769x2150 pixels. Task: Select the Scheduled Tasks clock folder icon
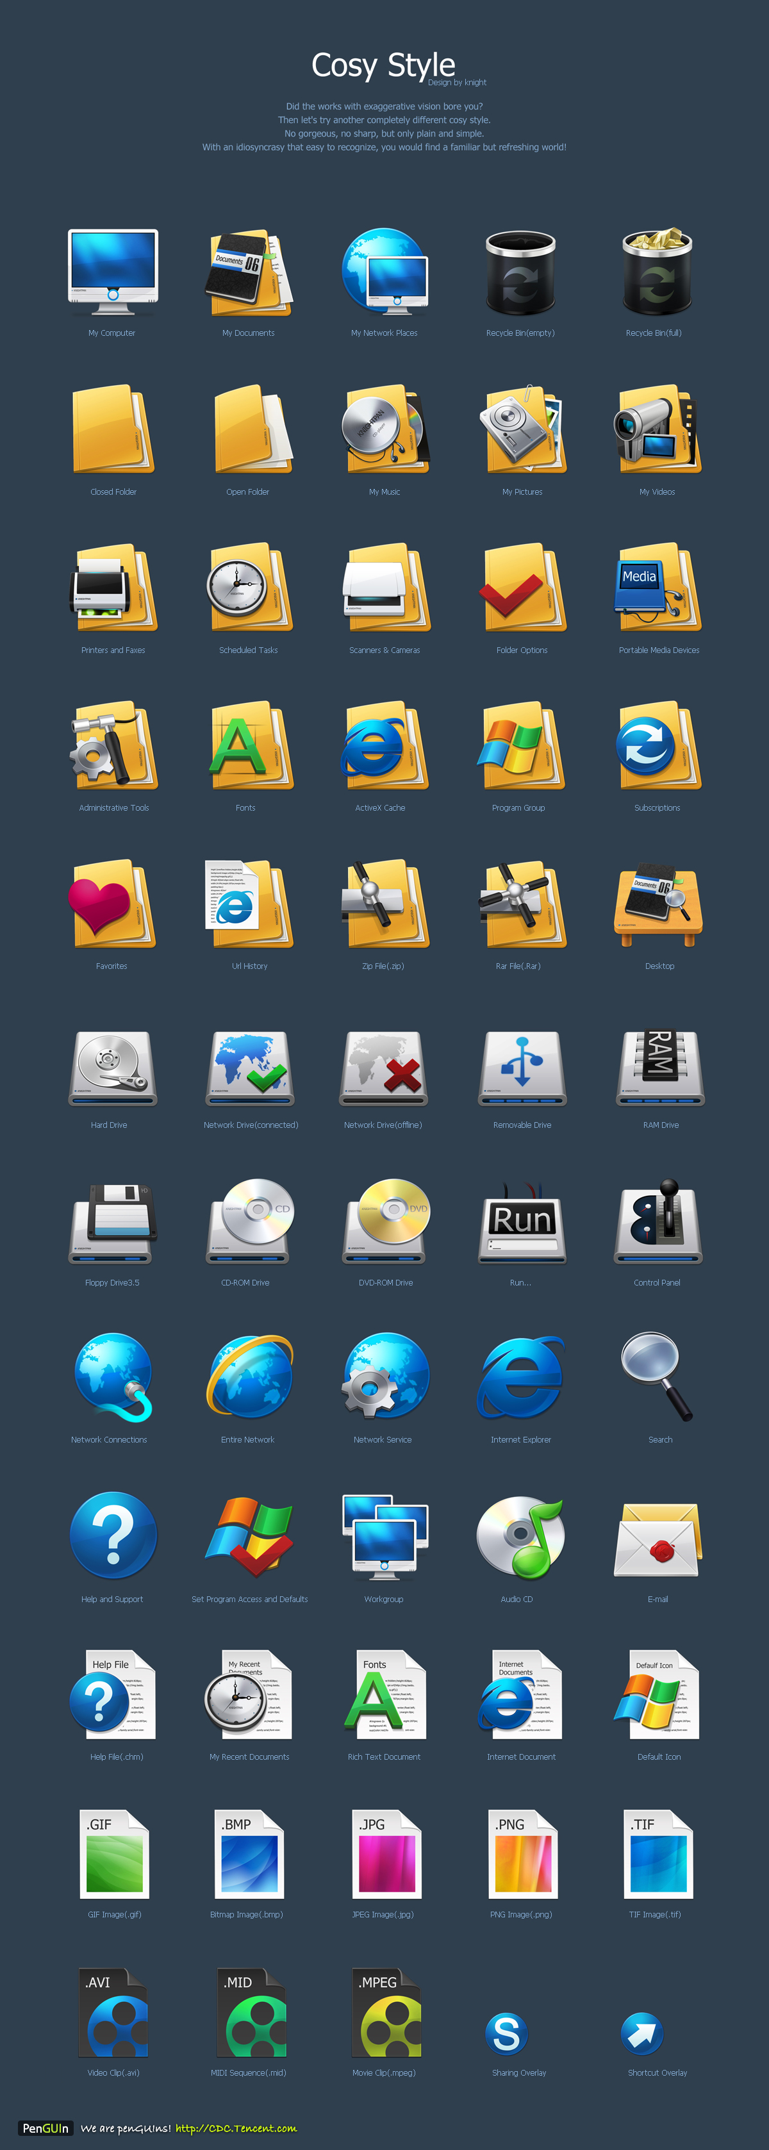[250, 588]
